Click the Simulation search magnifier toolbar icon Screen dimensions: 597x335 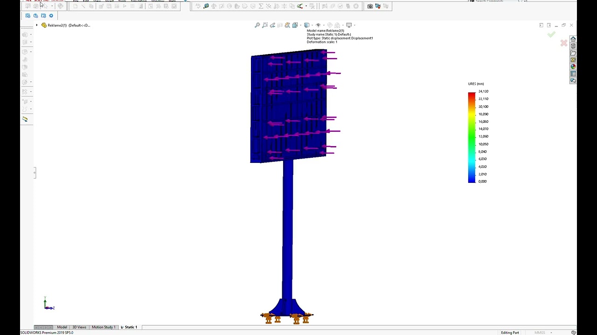(x=206, y=6)
